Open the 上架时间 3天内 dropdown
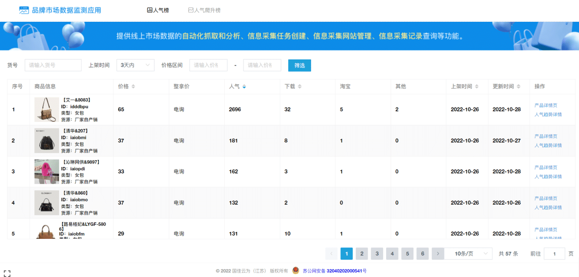The height and width of the screenshot is (277, 579). pyautogui.click(x=135, y=65)
